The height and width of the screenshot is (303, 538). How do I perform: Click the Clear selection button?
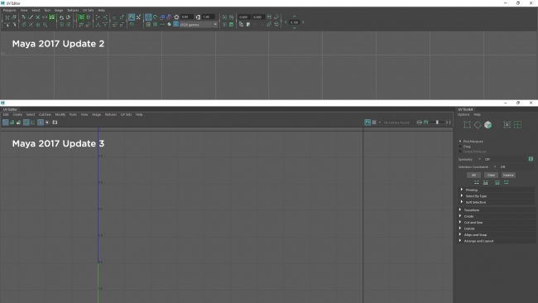491,175
